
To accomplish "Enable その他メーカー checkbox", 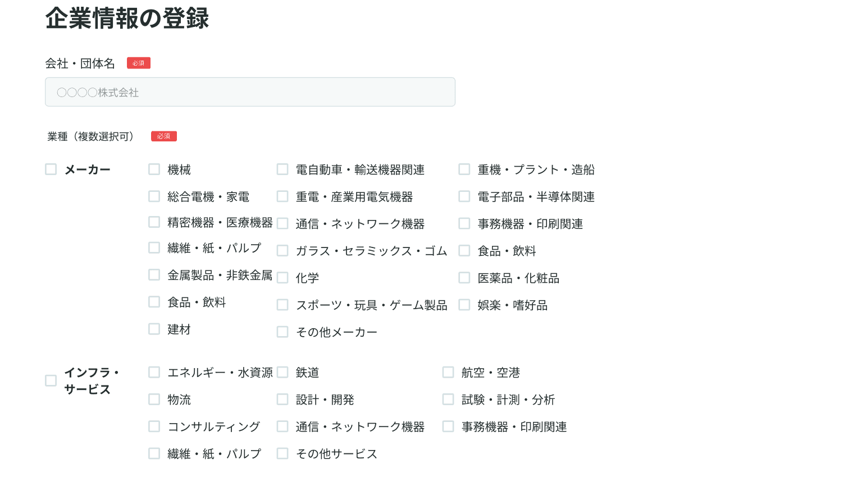I will pyautogui.click(x=282, y=332).
